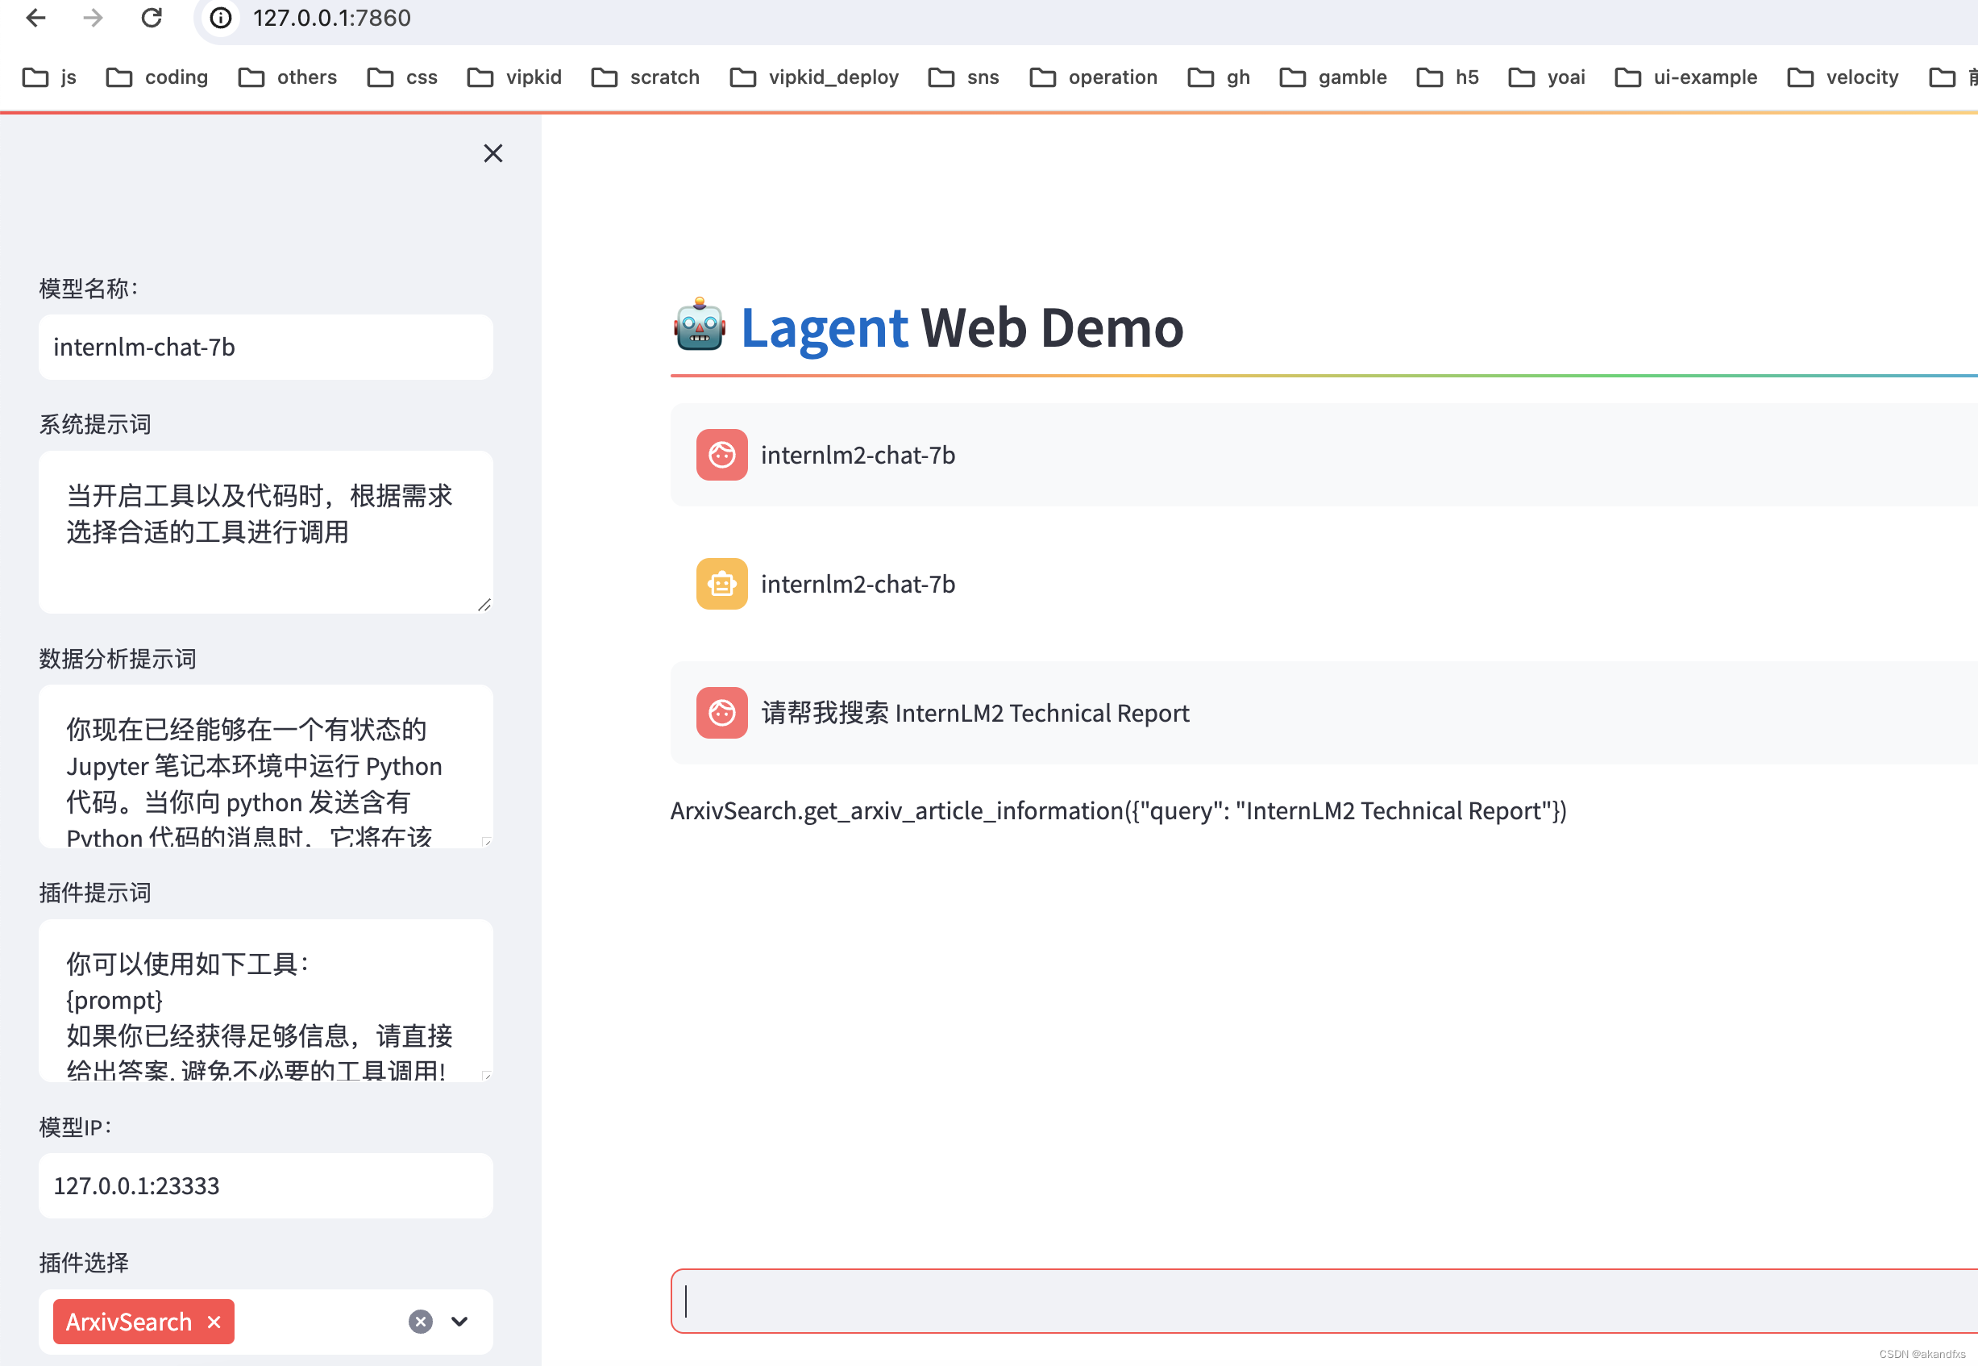Open the others bookmark folder

(x=288, y=77)
